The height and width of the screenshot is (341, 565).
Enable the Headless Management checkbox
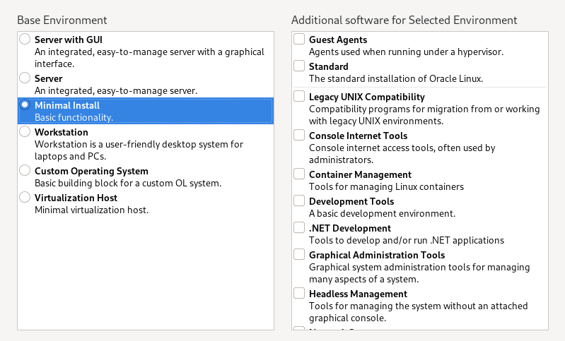pos(299,293)
